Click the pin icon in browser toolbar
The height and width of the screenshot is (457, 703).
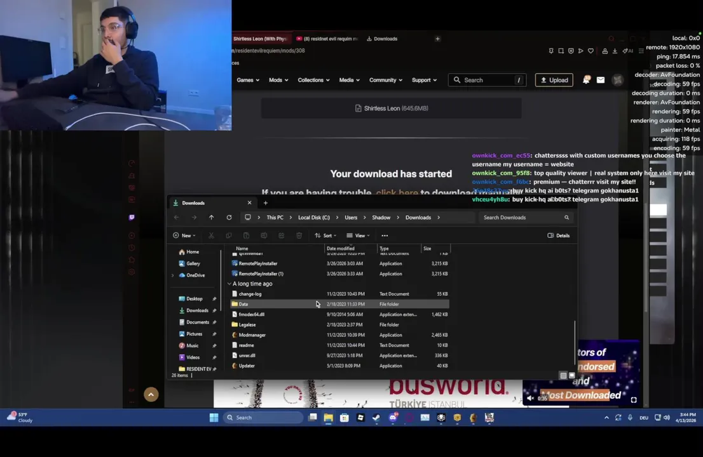point(551,51)
